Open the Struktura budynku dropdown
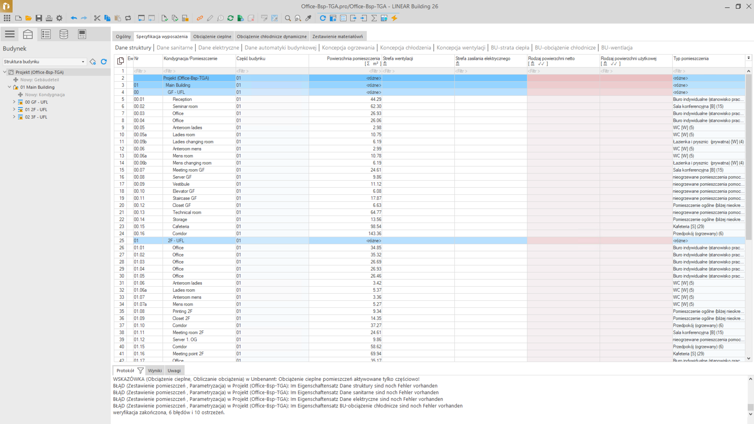 click(83, 62)
